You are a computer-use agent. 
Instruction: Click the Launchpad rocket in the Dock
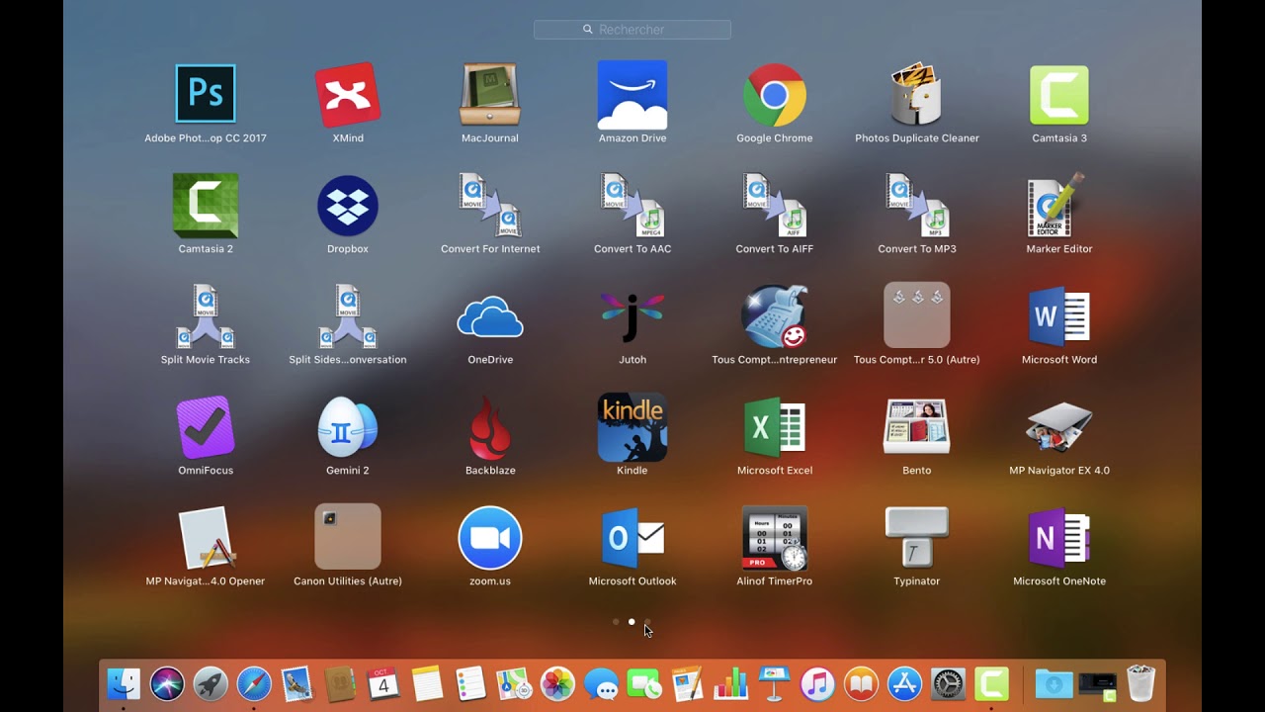[211, 683]
